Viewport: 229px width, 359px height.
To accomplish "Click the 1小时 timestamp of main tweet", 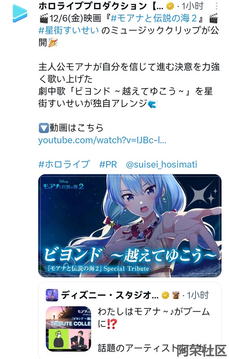I will coord(192,6).
